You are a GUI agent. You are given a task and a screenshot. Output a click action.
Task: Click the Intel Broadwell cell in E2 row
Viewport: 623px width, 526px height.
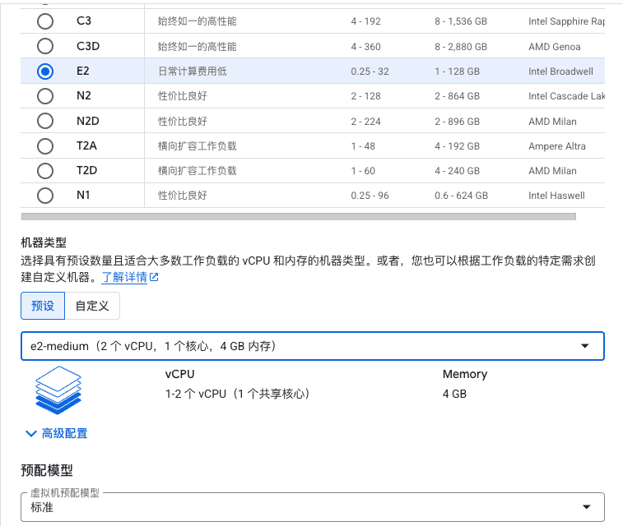[560, 72]
